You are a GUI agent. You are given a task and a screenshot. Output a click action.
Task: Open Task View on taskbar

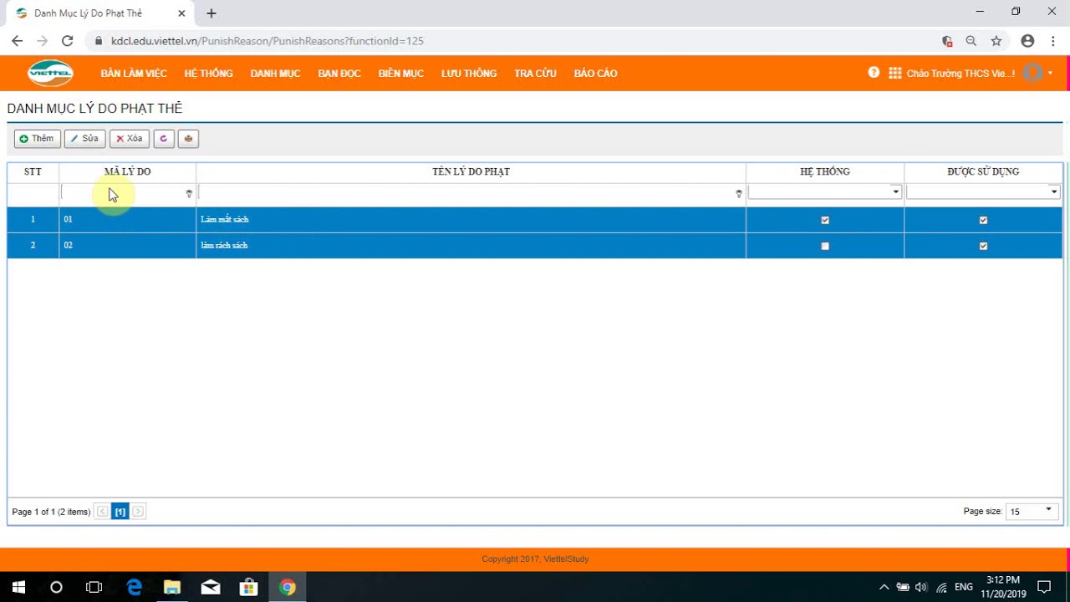[x=94, y=587]
